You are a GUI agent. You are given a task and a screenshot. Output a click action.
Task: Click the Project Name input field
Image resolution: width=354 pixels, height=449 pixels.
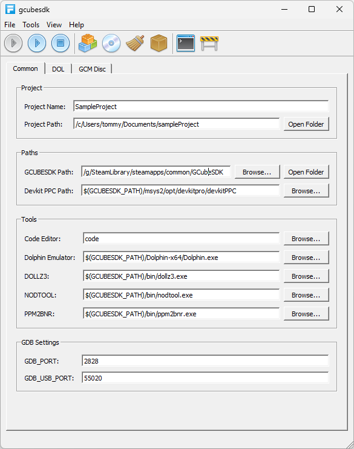pos(201,107)
